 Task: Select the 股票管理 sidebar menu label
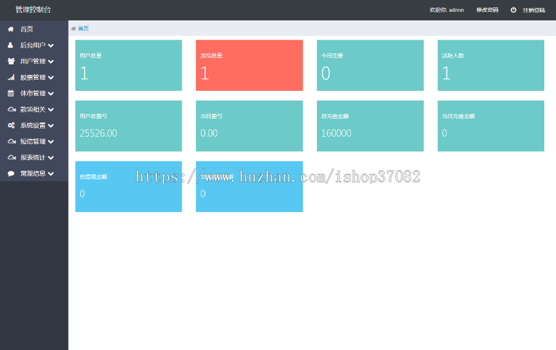pos(33,77)
